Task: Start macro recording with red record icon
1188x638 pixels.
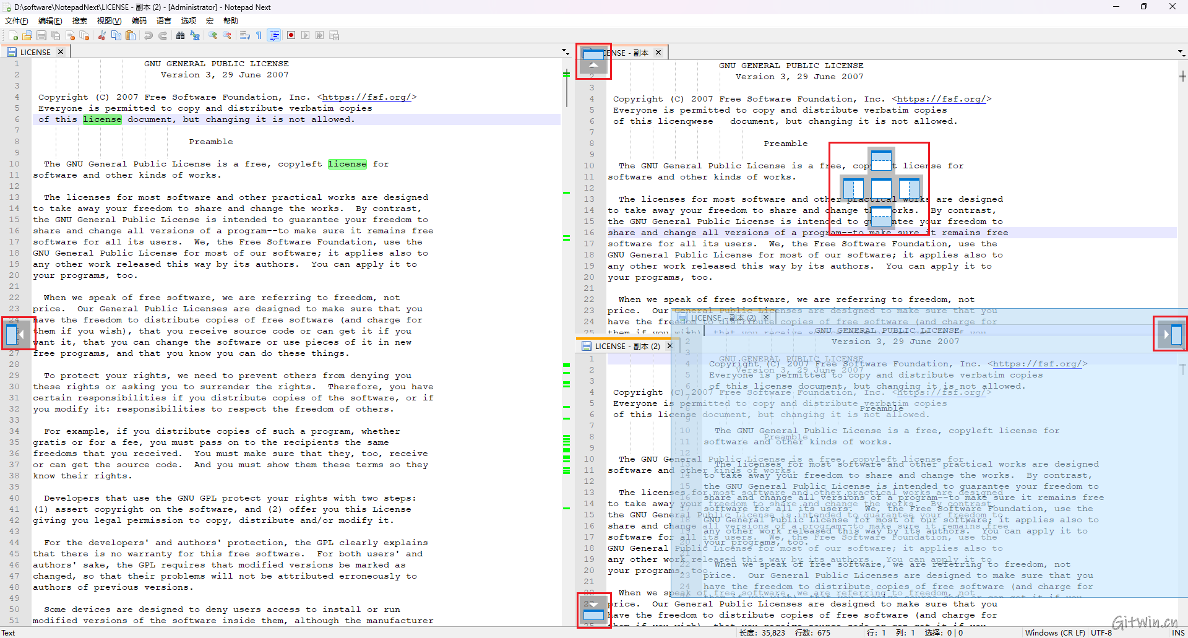Action: (291, 36)
